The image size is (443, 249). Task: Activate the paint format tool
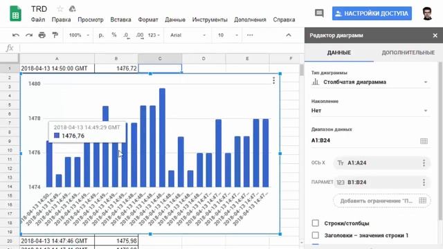(55, 35)
